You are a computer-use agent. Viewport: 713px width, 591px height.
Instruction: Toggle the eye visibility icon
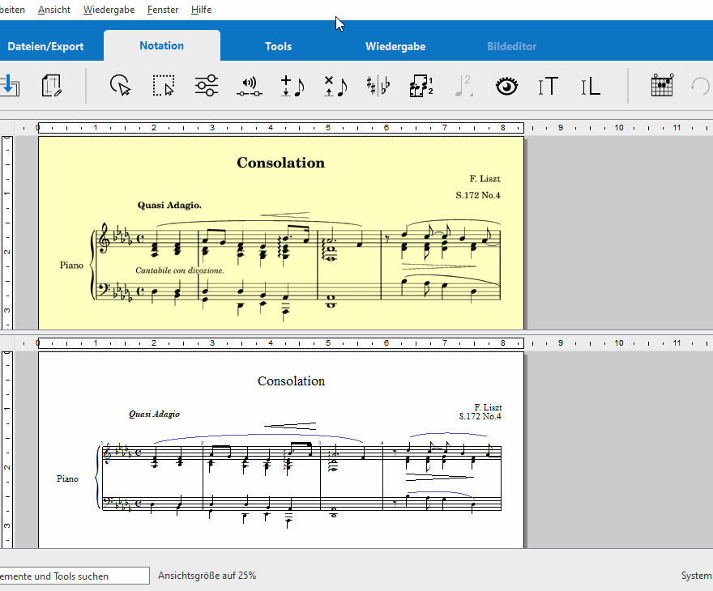point(507,86)
